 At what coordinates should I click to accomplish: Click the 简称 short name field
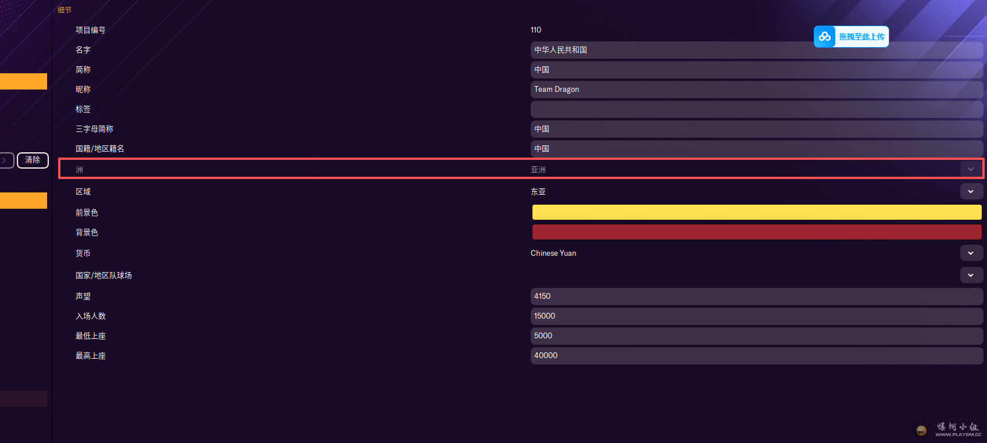(756, 70)
